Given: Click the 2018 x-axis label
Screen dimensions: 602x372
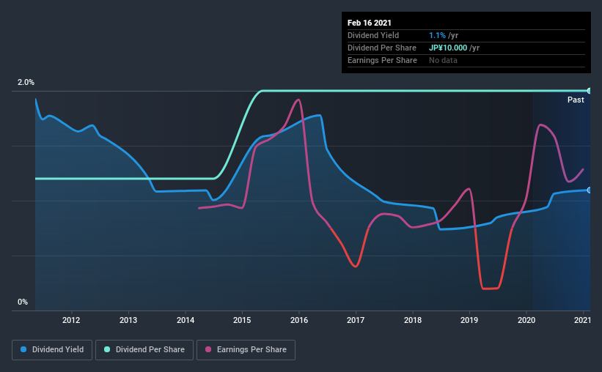Looking at the screenshot, I should [x=413, y=320].
